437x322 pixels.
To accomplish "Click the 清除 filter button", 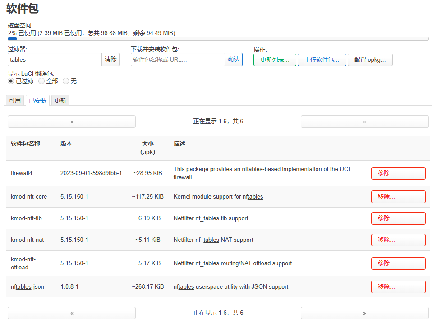I will (110, 59).
